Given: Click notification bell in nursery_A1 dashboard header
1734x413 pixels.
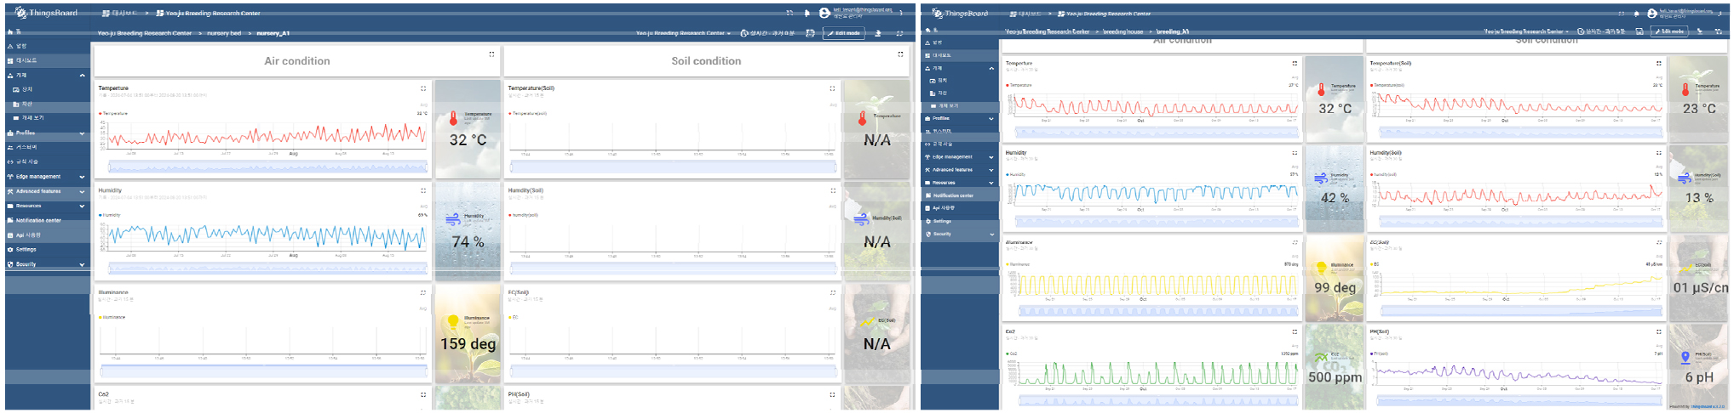Looking at the screenshot, I should (x=807, y=13).
